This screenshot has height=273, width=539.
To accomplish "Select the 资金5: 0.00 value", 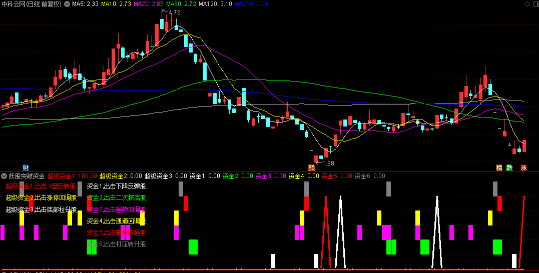I will [x=337, y=176].
